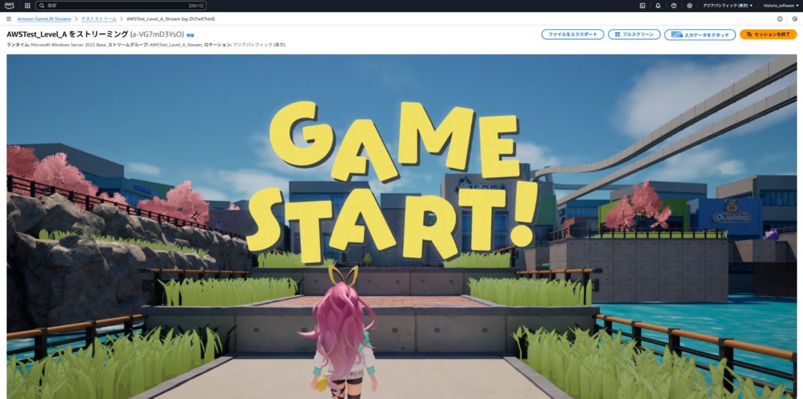803x399 pixels.
Task: Go to テストストリーム breadcrumb link
Action: (99, 19)
